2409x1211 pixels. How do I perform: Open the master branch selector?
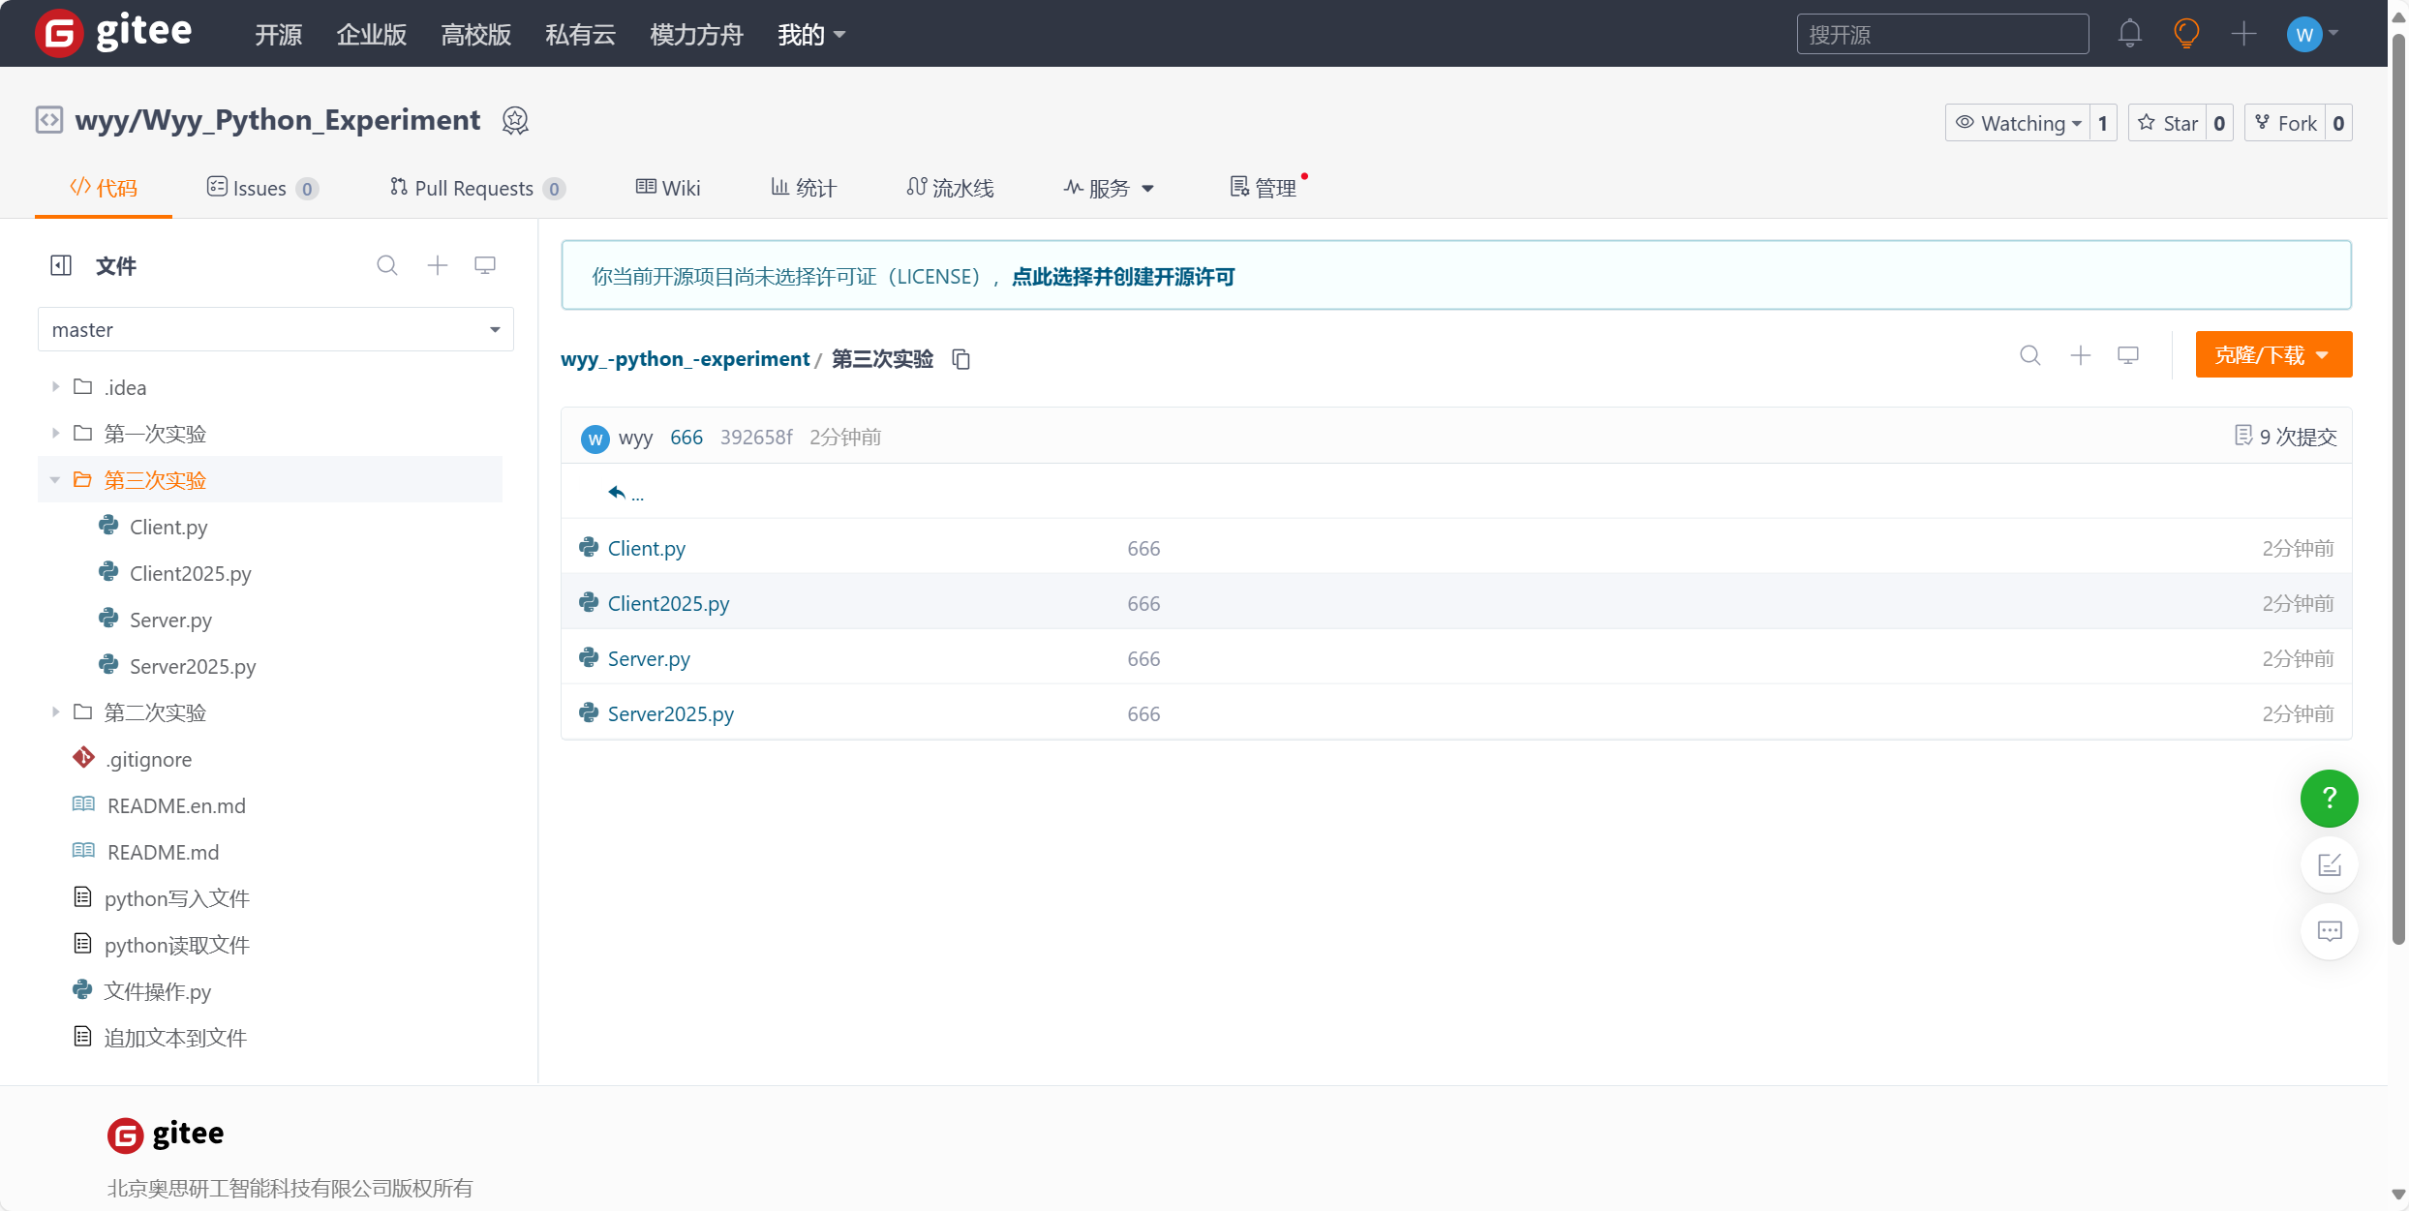[276, 329]
